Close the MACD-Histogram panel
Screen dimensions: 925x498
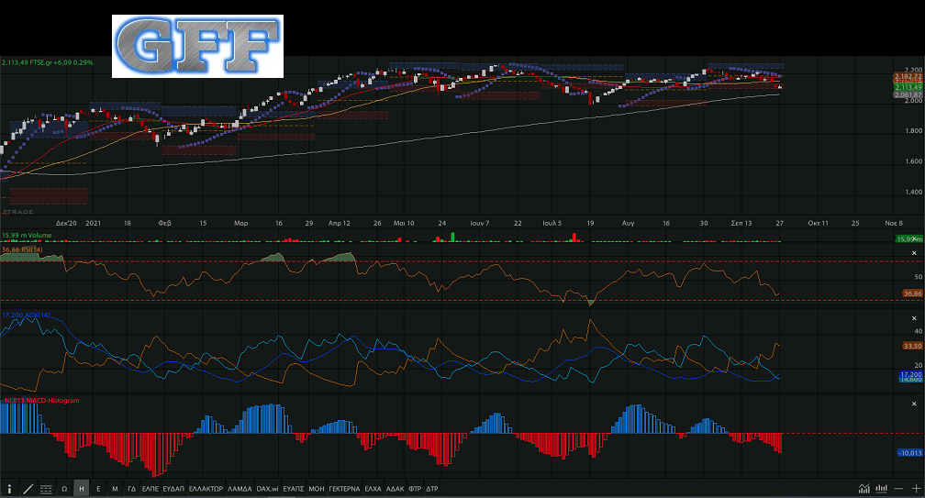tap(914, 404)
